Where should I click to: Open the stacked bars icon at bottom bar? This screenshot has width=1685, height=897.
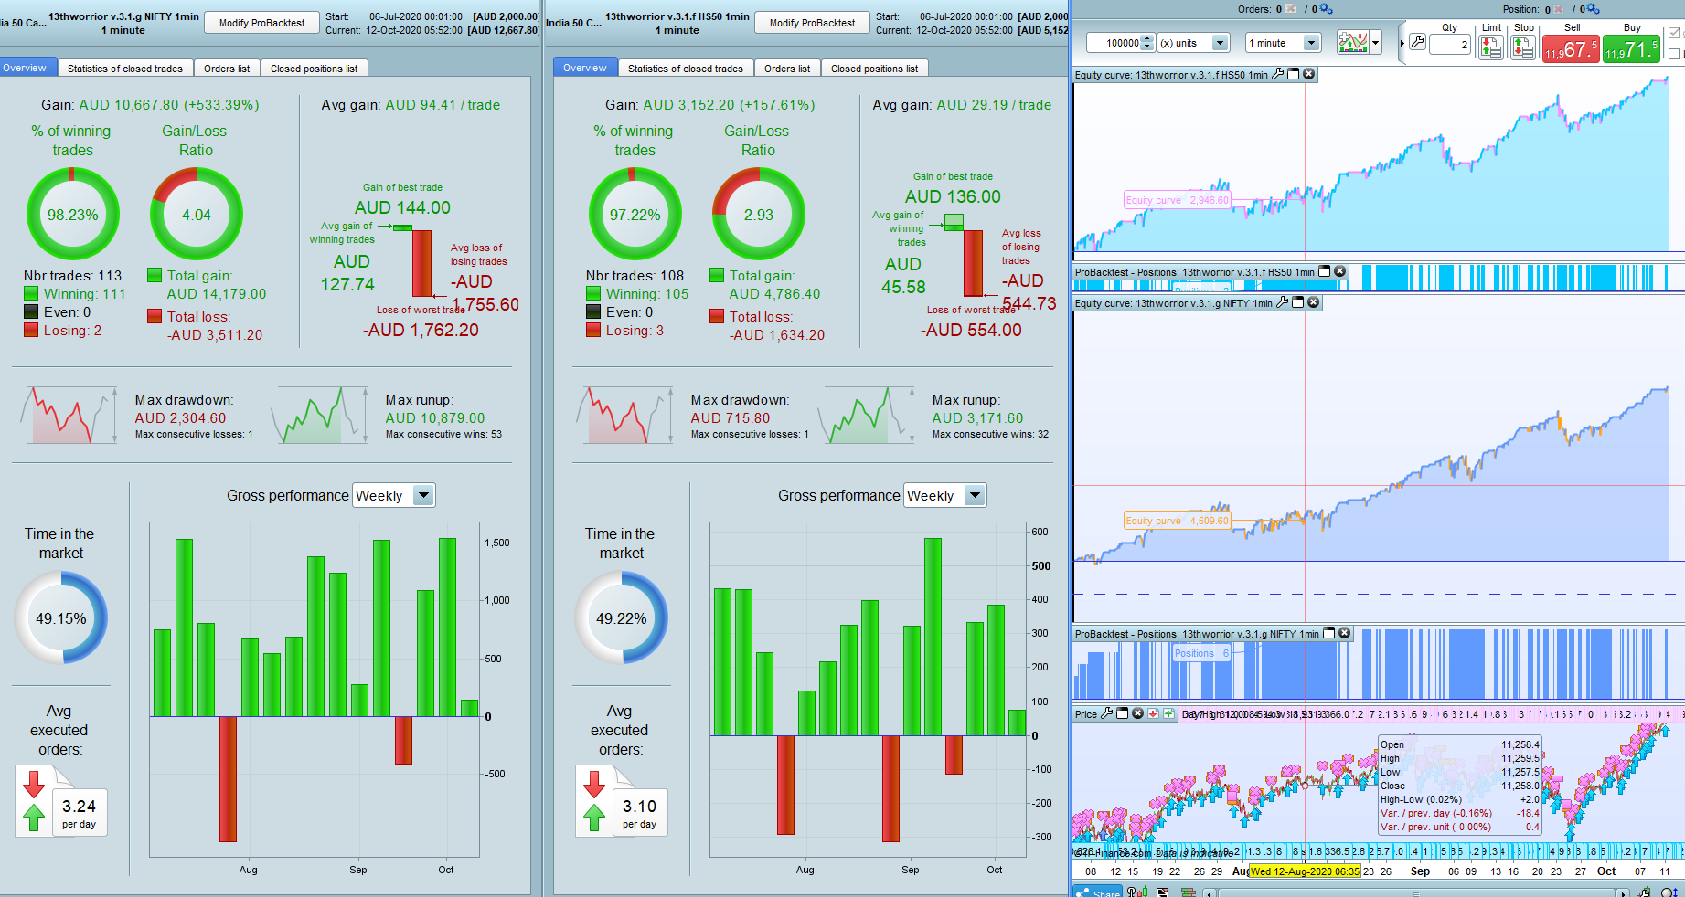point(1189,892)
